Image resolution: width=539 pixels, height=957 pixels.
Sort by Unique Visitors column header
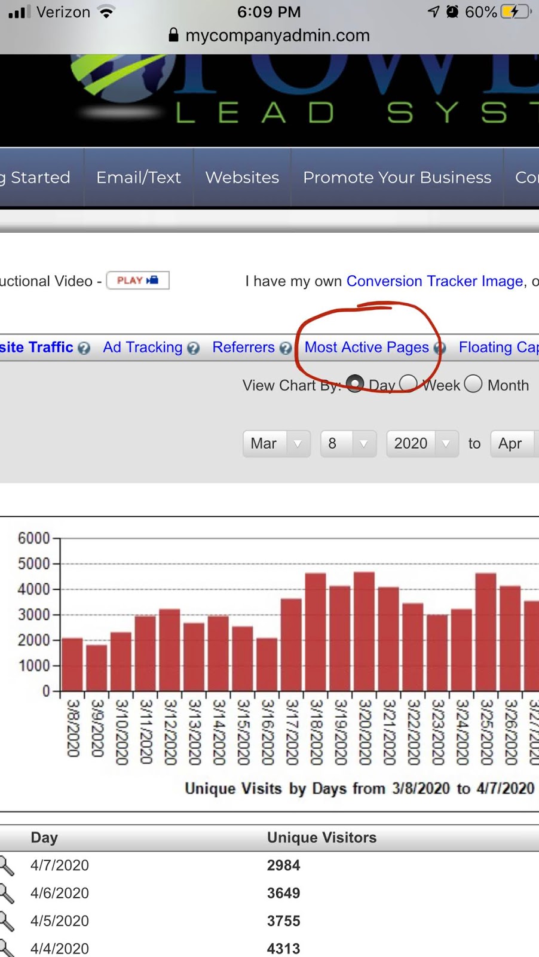(x=321, y=837)
